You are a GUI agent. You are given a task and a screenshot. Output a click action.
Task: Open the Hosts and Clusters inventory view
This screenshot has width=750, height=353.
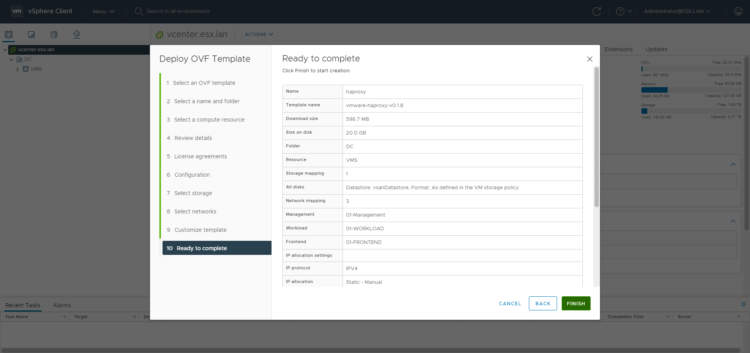pyautogui.click(x=9, y=34)
